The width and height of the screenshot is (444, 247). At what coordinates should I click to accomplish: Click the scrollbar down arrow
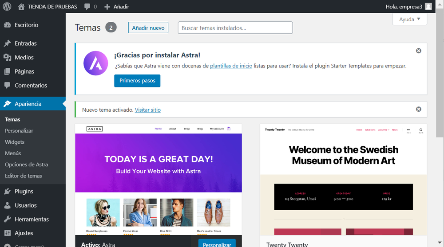coord(440,243)
